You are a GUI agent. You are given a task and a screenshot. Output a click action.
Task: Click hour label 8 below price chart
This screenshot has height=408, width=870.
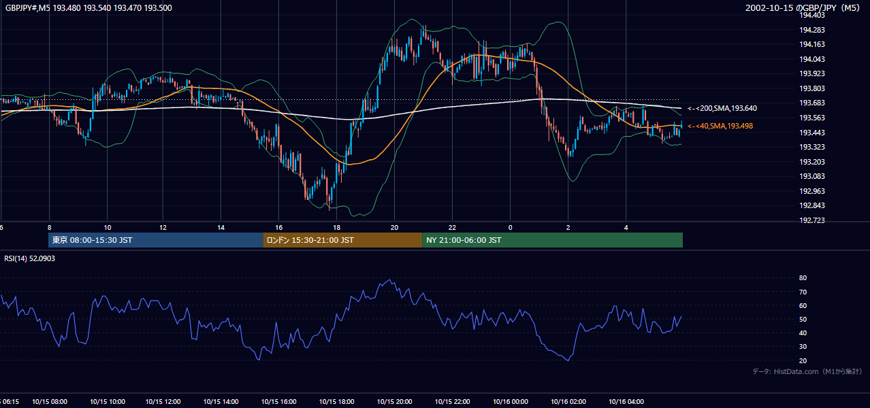click(49, 227)
